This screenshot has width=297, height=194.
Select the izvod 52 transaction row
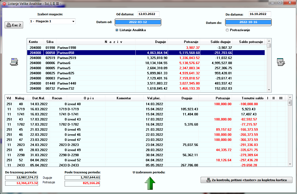pyautogui.click(x=146, y=160)
